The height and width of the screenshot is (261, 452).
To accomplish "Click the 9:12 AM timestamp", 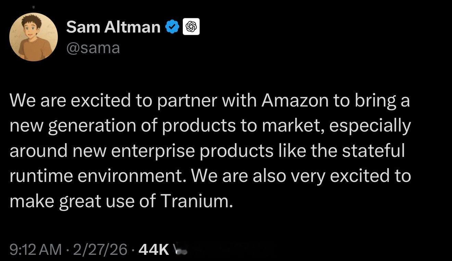I will pyautogui.click(x=36, y=250).
